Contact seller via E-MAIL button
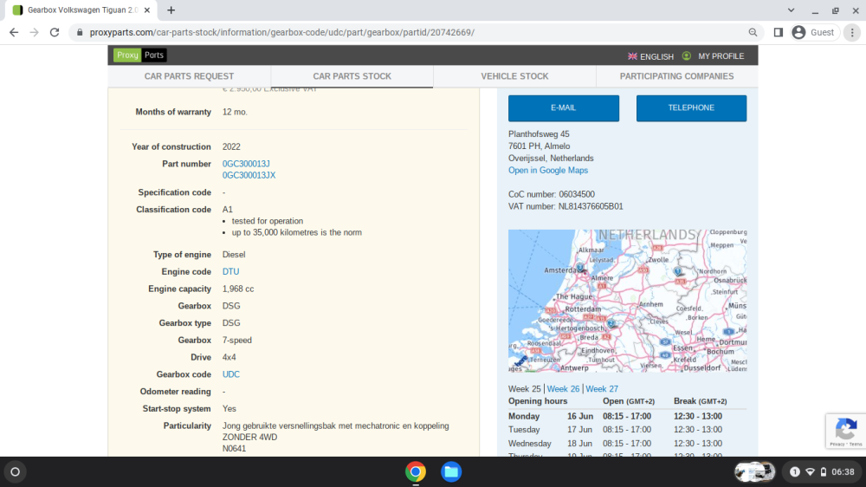Viewport: 866px width, 487px height. coord(564,107)
